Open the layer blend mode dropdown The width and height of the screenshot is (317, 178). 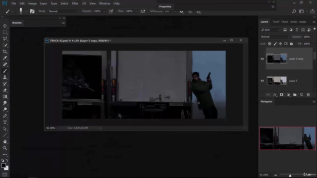[x=275, y=37]
